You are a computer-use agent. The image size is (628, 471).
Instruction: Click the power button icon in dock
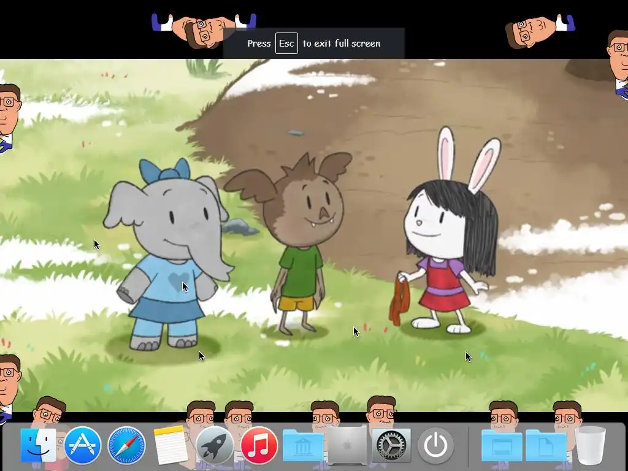point(435,445)
